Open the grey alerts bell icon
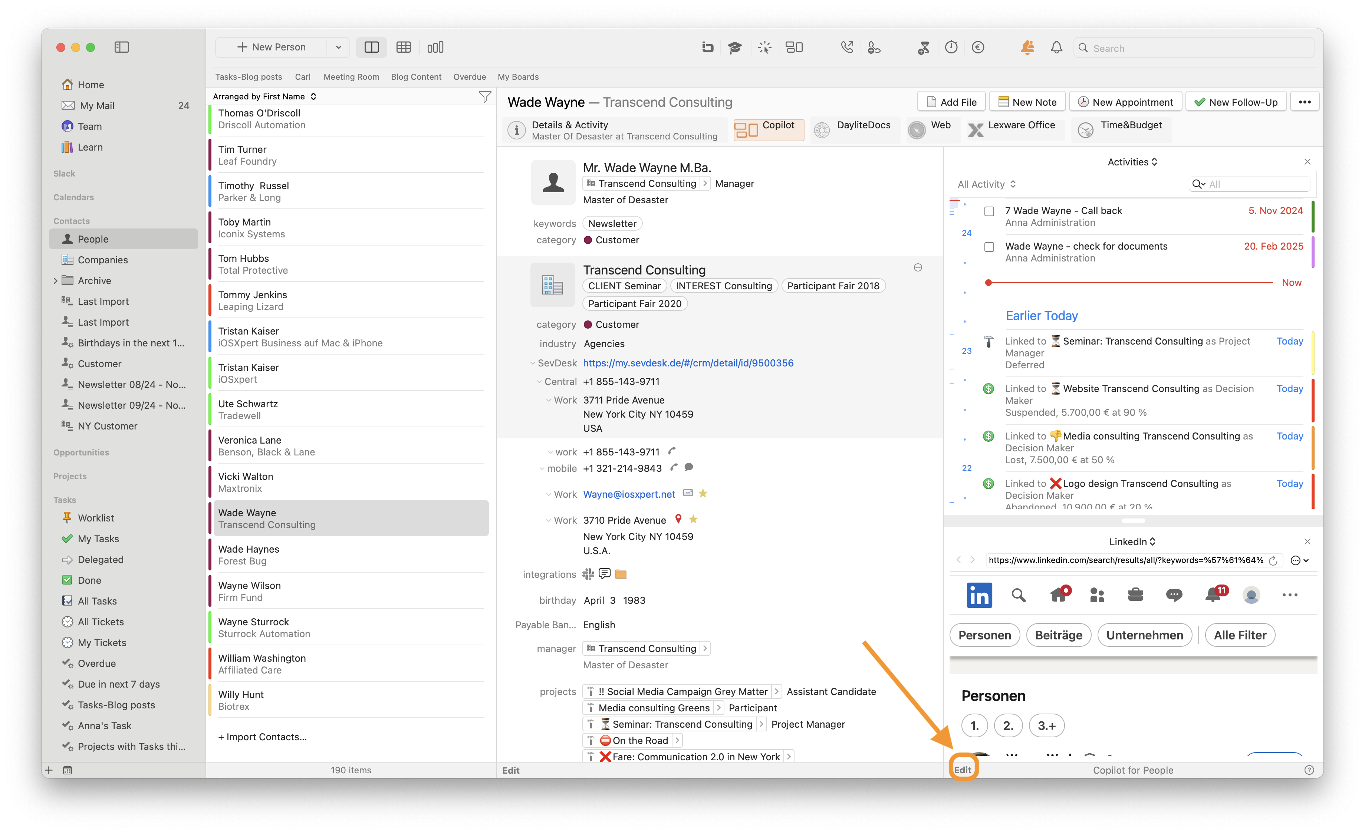1365x833 pixels. click(1056, 47)
